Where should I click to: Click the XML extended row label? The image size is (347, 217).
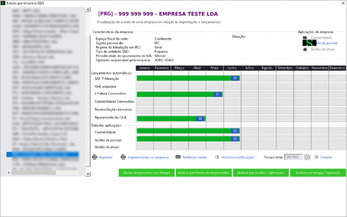click(105, 86)
